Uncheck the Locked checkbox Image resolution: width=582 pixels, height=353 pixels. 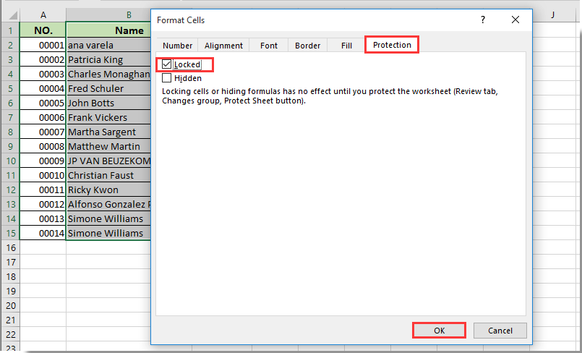(x=167, y=65)
